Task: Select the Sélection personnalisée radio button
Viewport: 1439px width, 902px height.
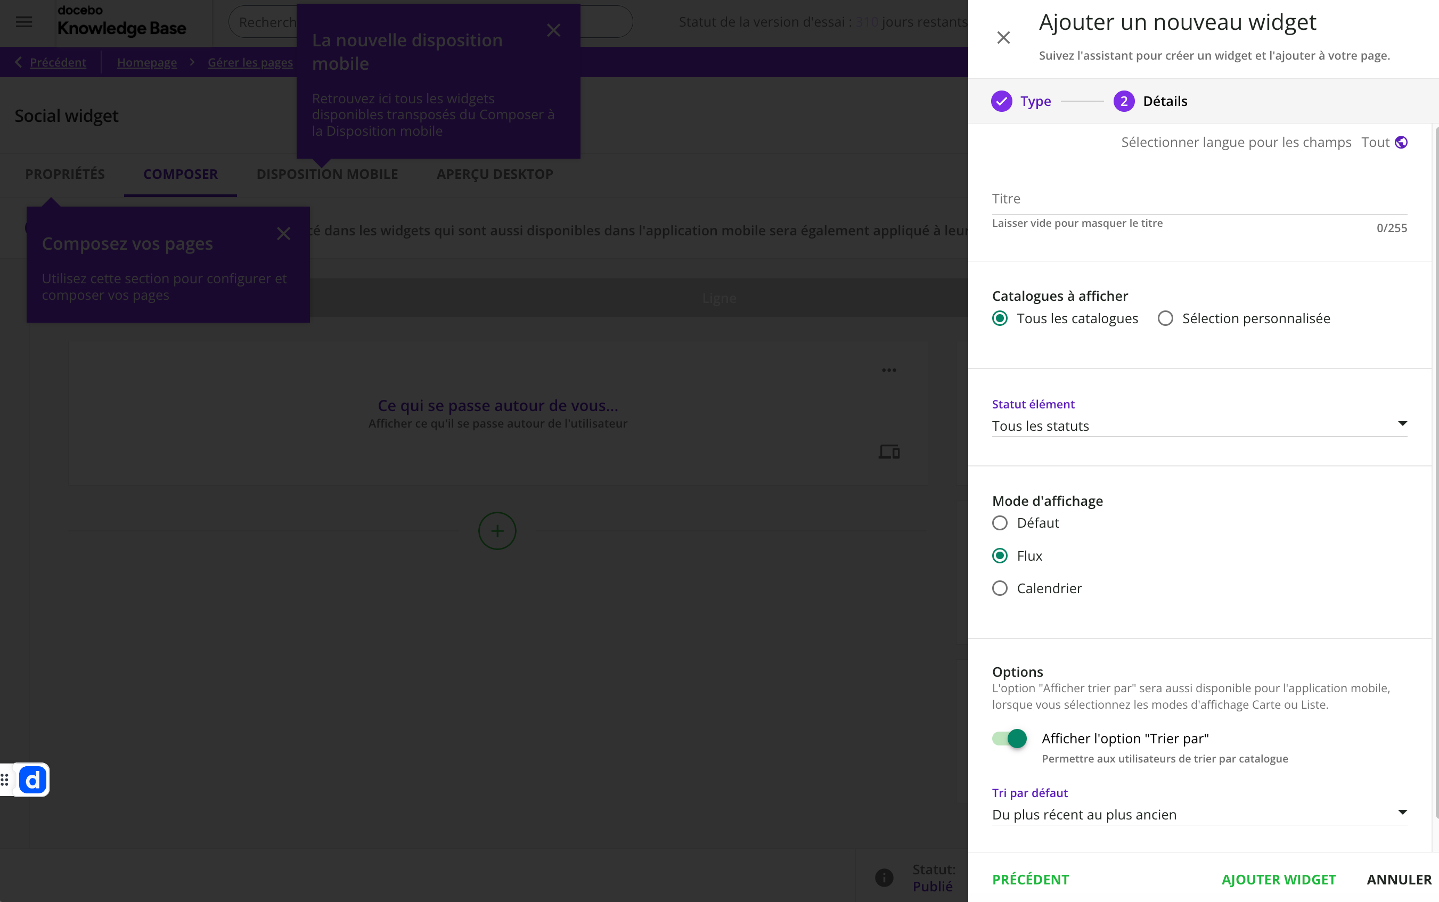Action: (x=1165, y=318)
